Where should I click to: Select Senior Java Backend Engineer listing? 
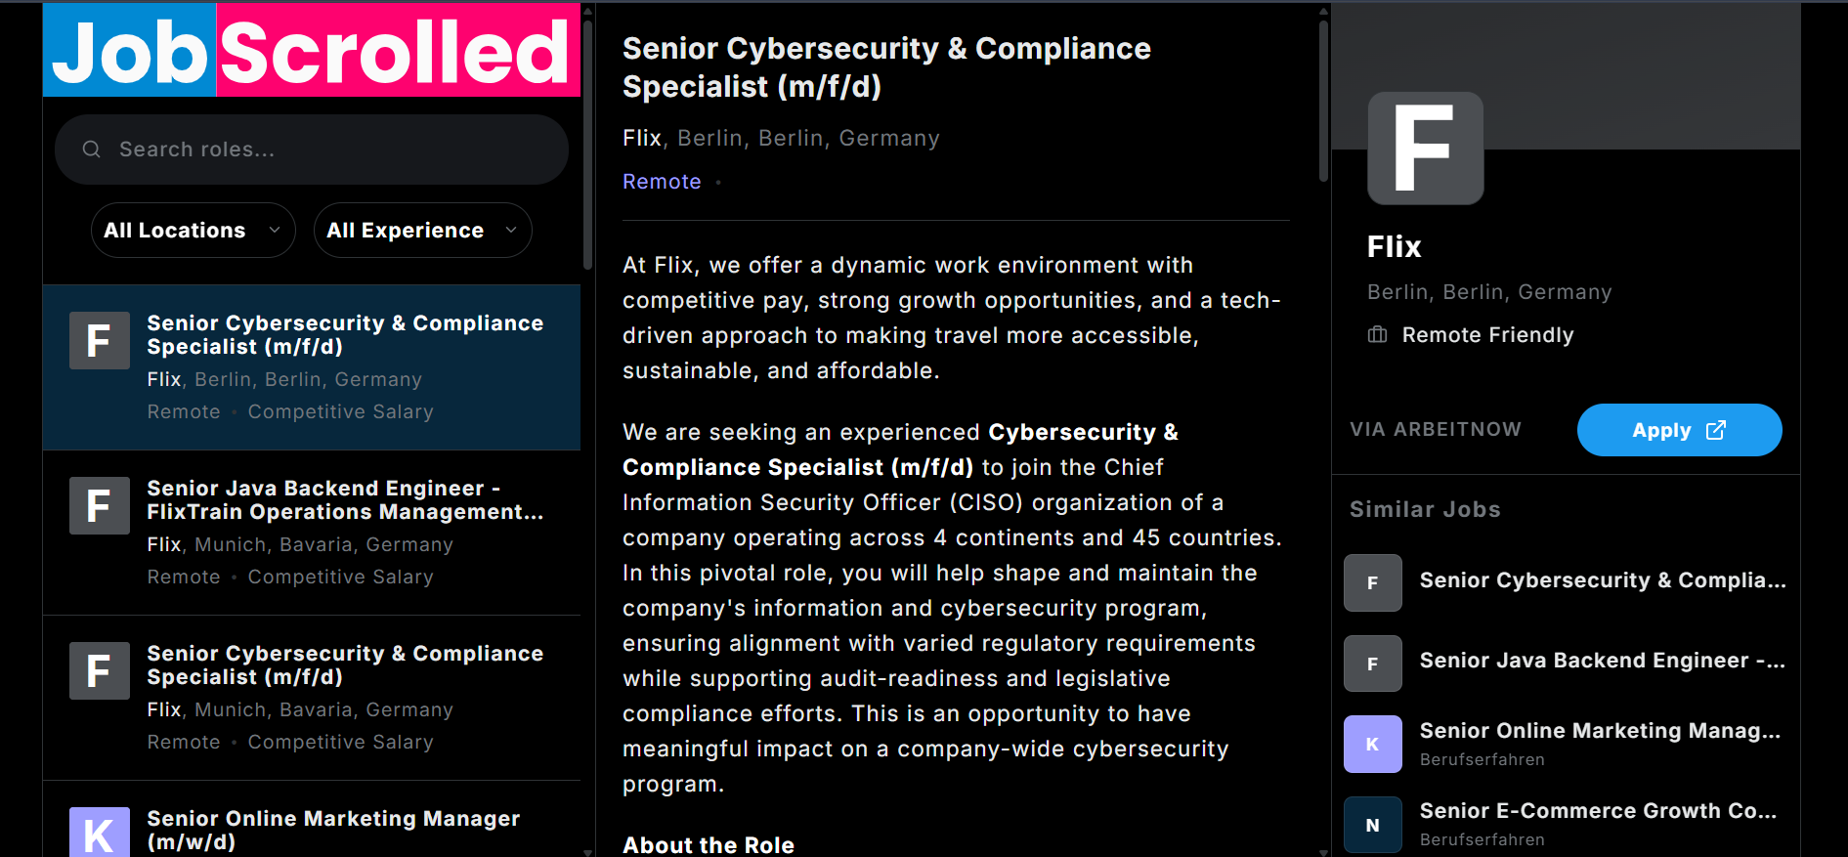pyautogui.click(x=345, y=500)
